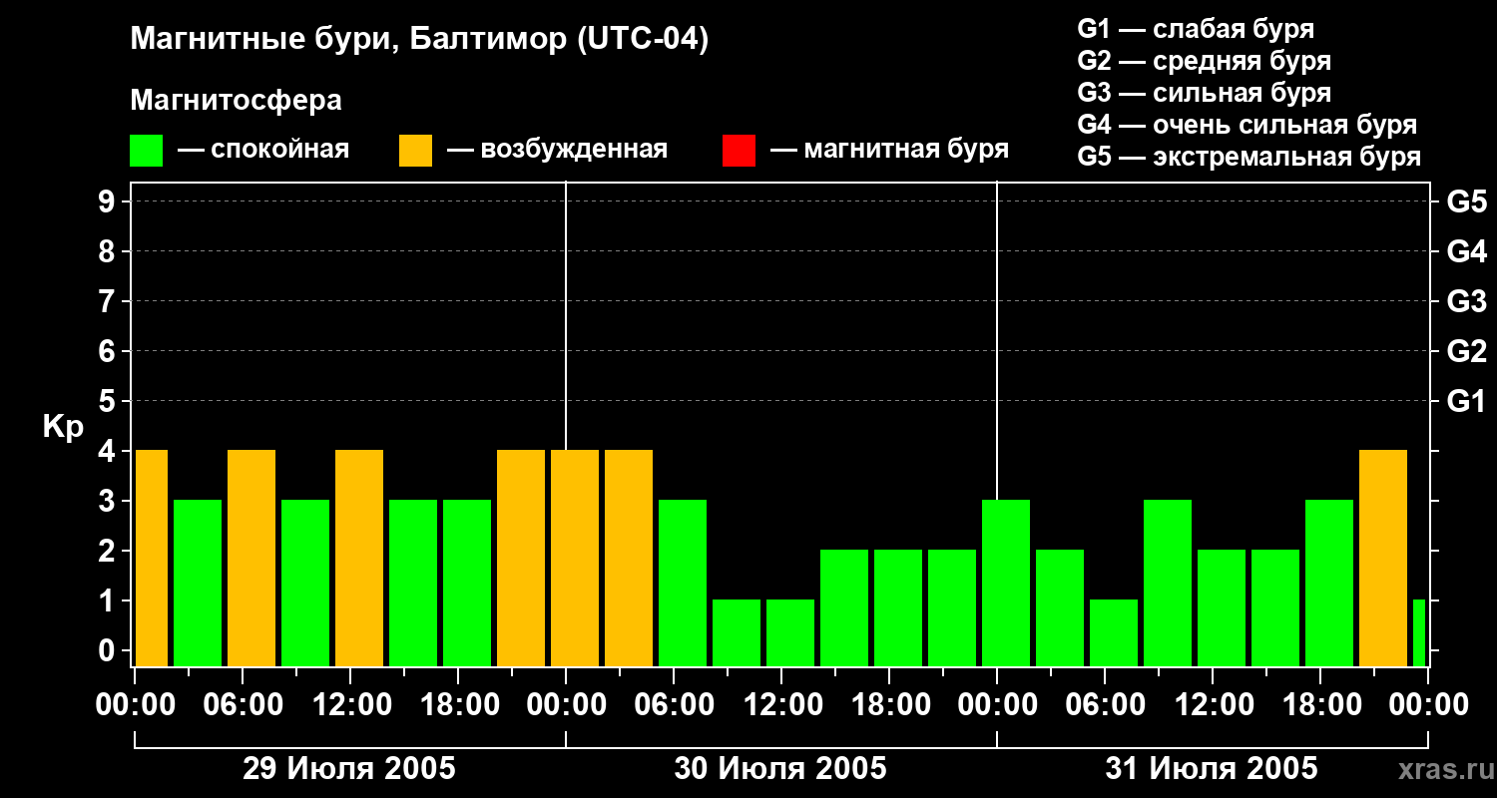
Task: Click the green Kp 1 bar at 06:00 on 31 July
Action: pyautogui.click(x=1114, y=632)
